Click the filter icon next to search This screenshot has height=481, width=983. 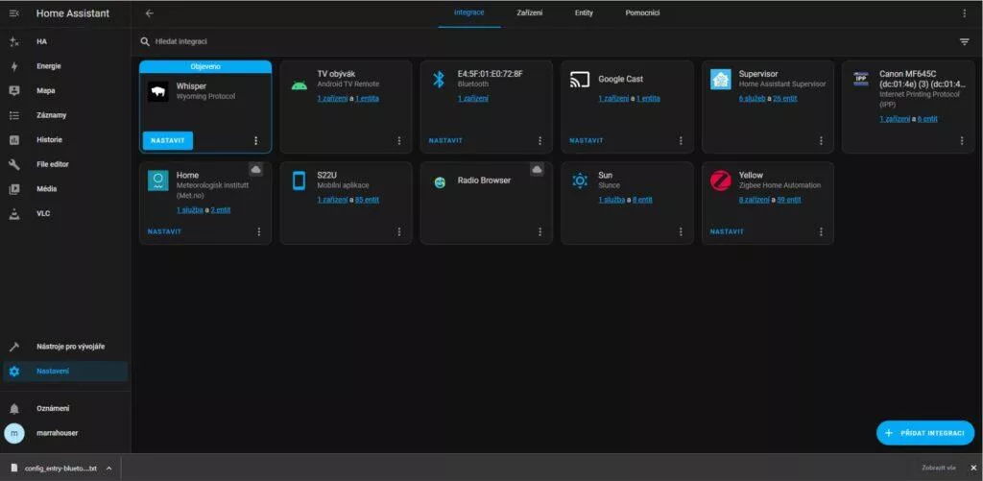pos(964,42)
